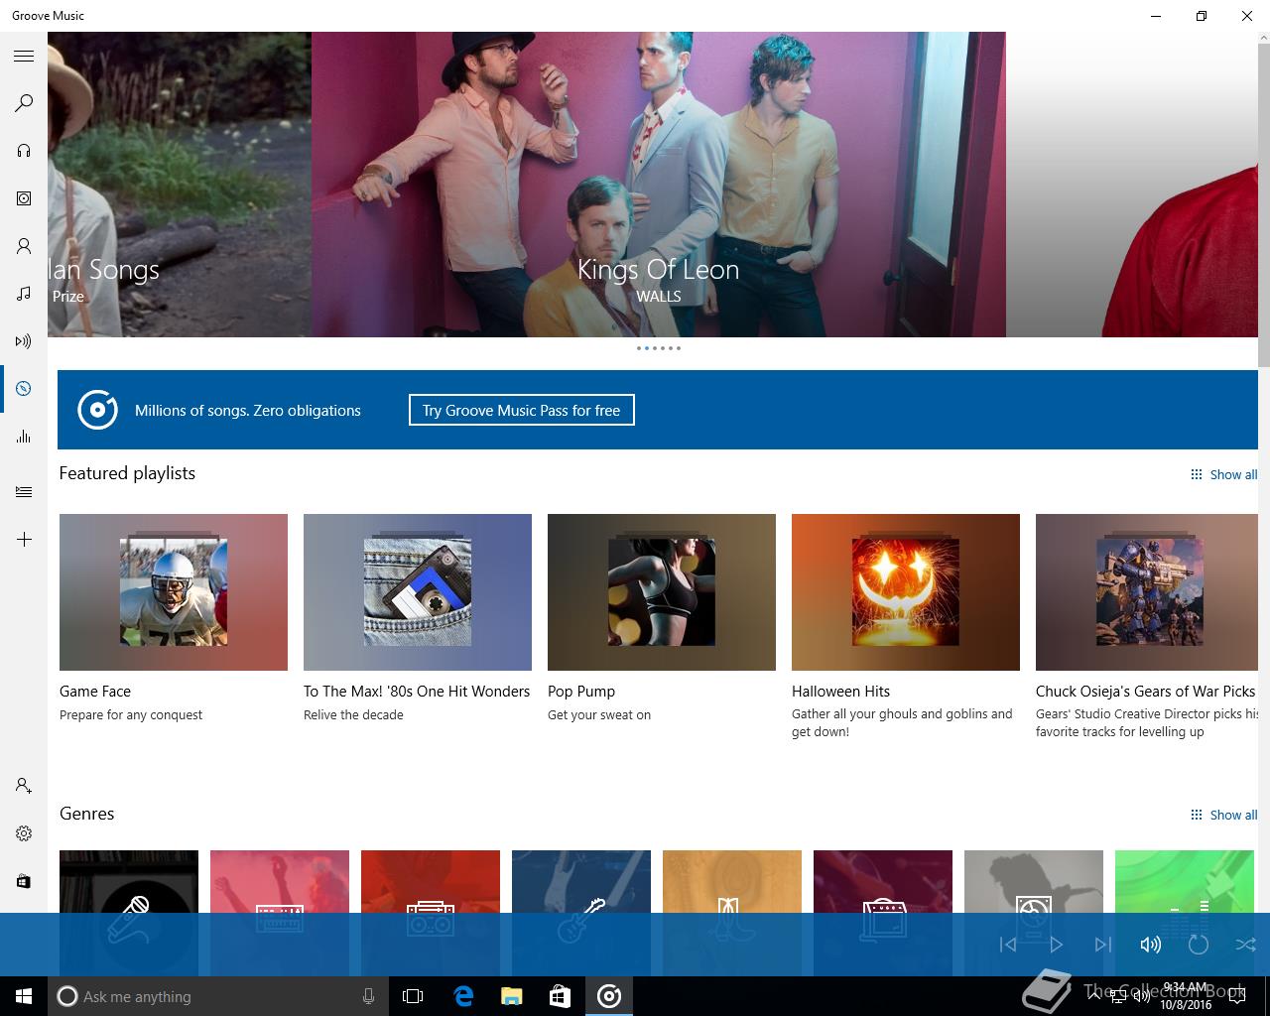Click the Cortana 'Ask me anything' box
Image resolution: width=1270 pixels, height=1016 pixels.
pyautogui.click(x=218, y=996)
